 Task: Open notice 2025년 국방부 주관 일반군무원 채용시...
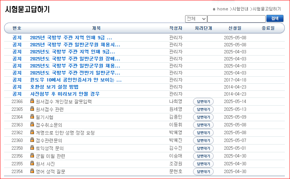[x=75, y=45]
